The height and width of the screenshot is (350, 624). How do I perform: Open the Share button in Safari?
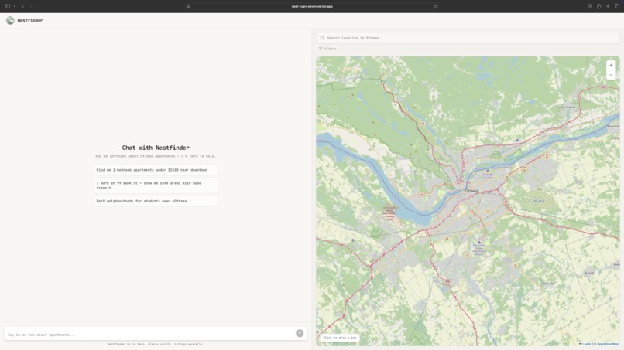tap(598, 6)
